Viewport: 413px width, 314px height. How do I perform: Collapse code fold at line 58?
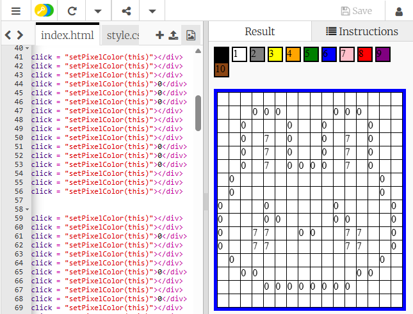point(27,209)
